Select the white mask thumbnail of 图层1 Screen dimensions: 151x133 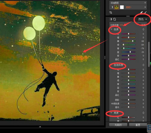(x=122, y=7)
